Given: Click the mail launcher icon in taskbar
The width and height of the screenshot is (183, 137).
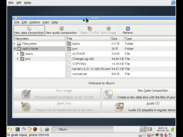Looking at the screenshot, I should point(24,129).
